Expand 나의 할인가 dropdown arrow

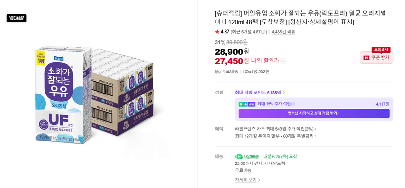pyautogui.click(x=283, y=61)
